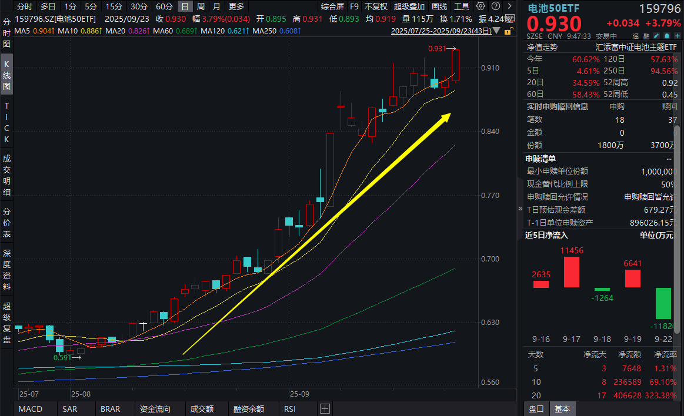Screen dimensions: 684x416
Task: Click the orange lock icon under date range
Action: pos(507,30)
